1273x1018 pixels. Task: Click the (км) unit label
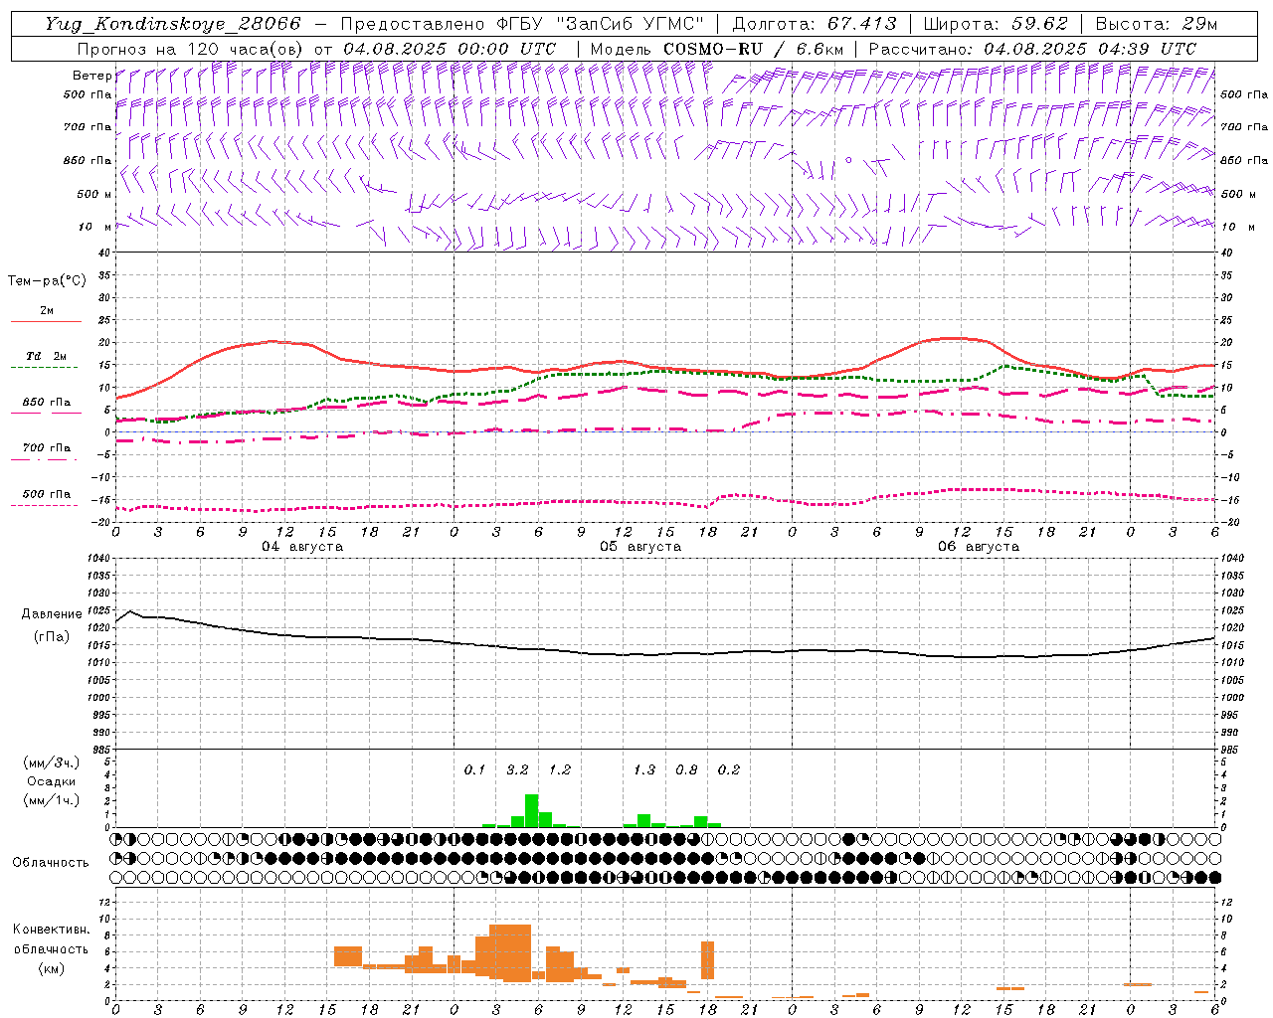click(x=51, y=968)
